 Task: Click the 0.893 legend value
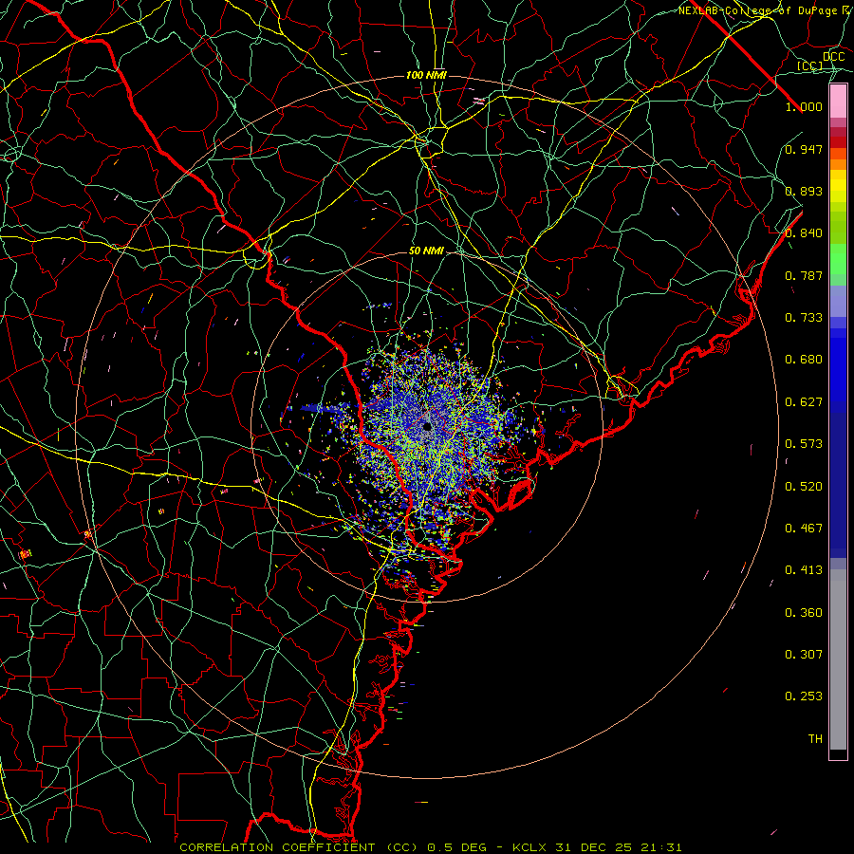(x=804, y=191)
